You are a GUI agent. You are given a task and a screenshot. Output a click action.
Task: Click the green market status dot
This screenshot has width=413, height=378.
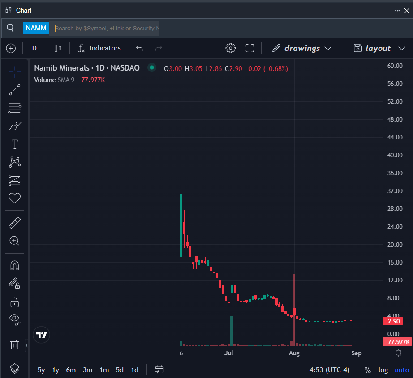point(152,68)
